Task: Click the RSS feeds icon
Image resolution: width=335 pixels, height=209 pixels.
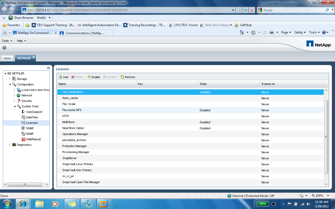Action: (x=253, y=32)
